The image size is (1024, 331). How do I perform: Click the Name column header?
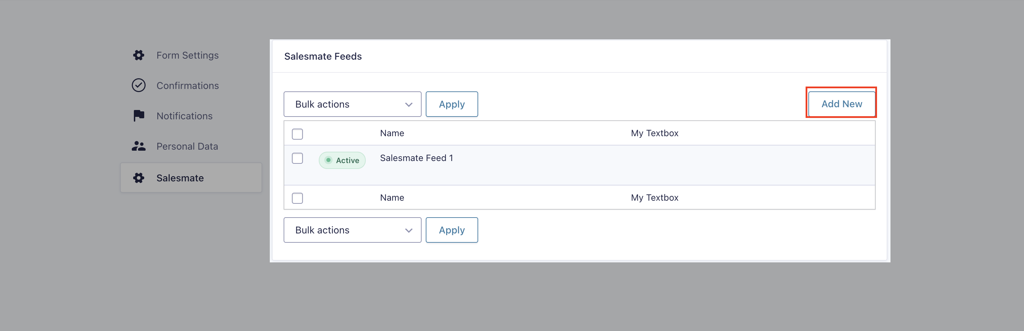click(x=392, y=133)
